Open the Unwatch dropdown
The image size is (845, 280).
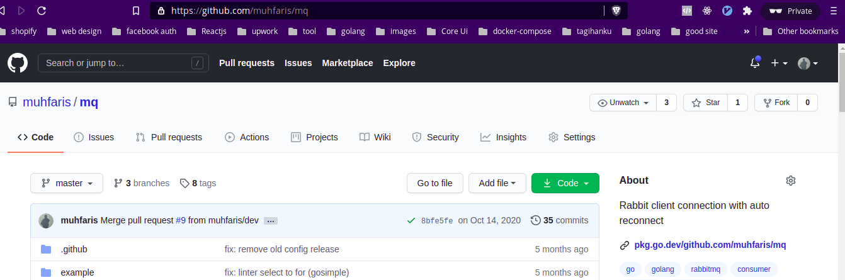[623, 103]
